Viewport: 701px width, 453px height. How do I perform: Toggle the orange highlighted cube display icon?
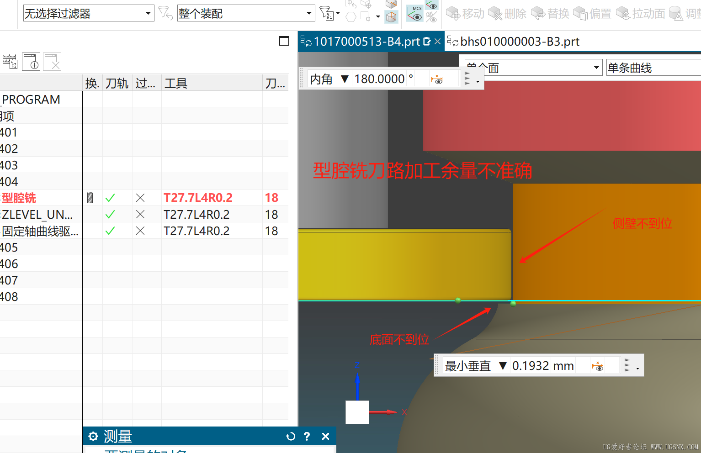(391, 17)
